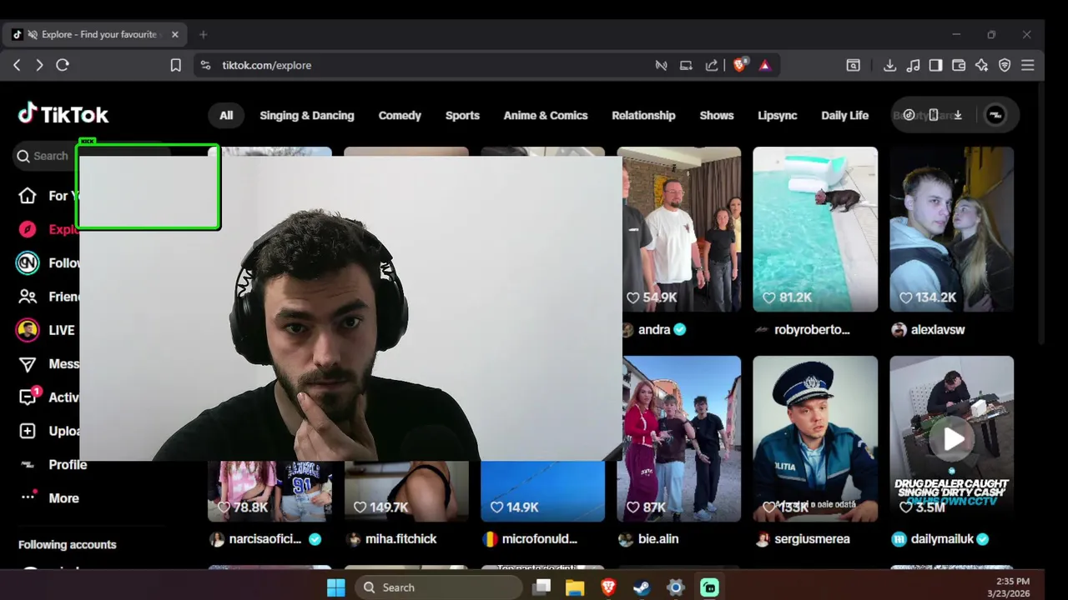
Task: Visit the narcisaofici profile link
Action: [264, 539]
